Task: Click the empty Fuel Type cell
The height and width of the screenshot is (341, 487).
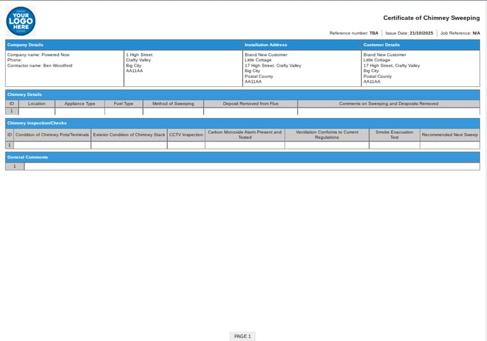Action: click(x=123, y=111)
